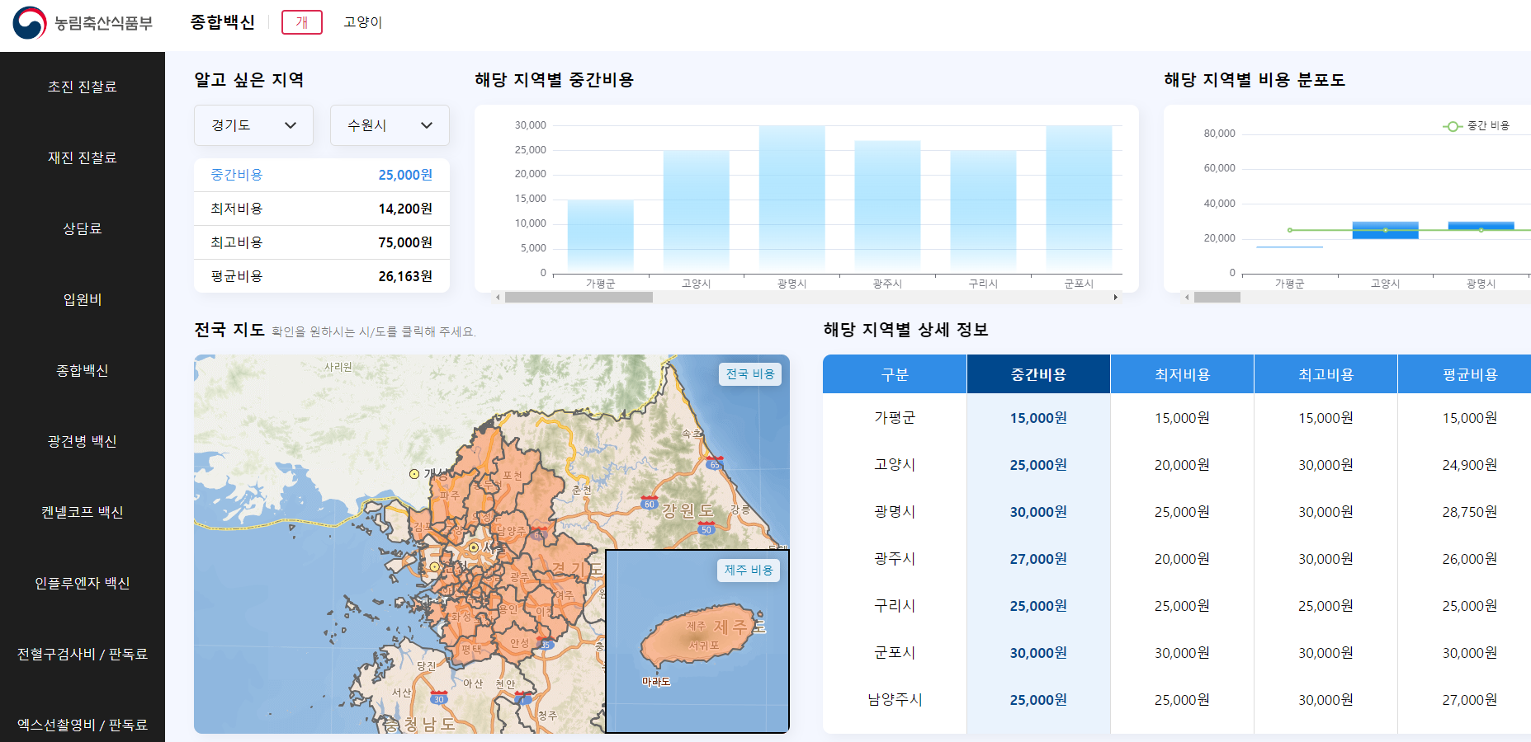1531x742 pixels.
Task: Click the 제주 비용 inset badge
Action: 749,571
